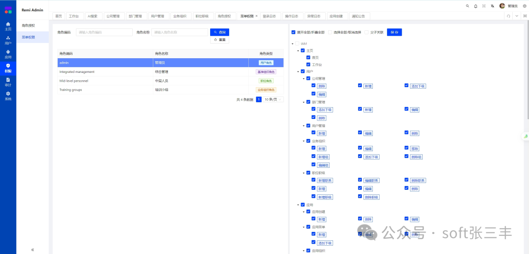The width and height of the screenshot is (529, 254).
Task: Click the notification bell icon
Action: point(475,6)
